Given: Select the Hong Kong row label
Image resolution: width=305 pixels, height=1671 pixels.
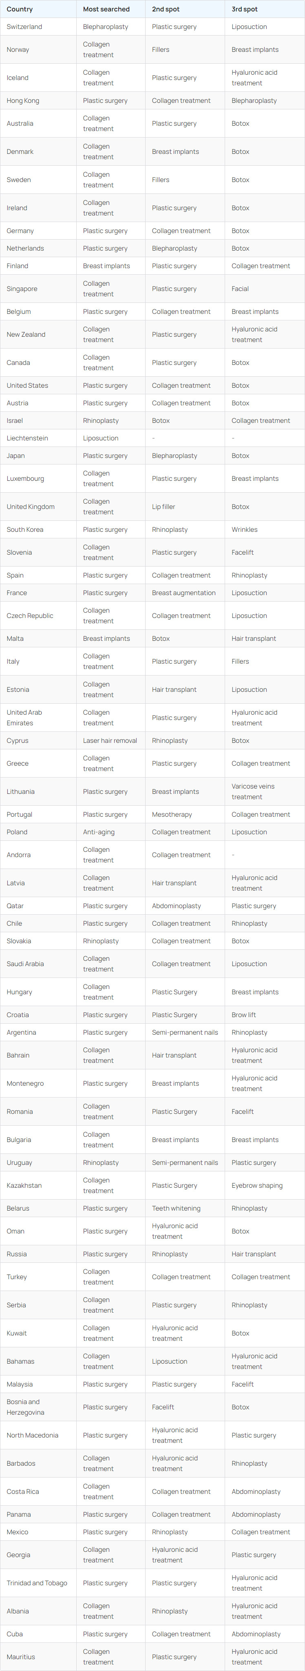Looking at the screenshot, I should point(23,100).
